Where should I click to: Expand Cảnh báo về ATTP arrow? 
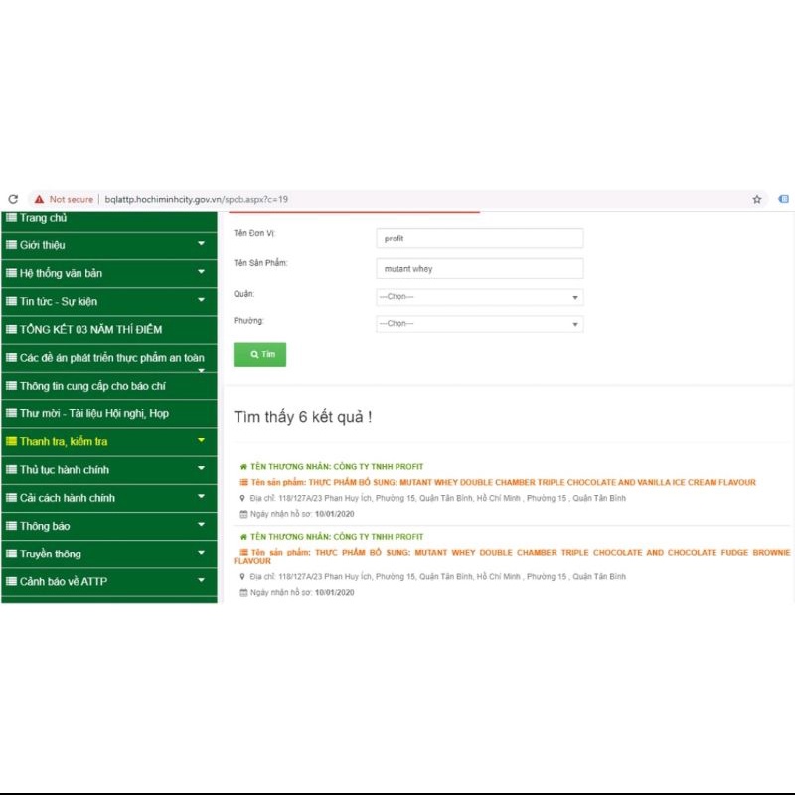pos(202,580)
